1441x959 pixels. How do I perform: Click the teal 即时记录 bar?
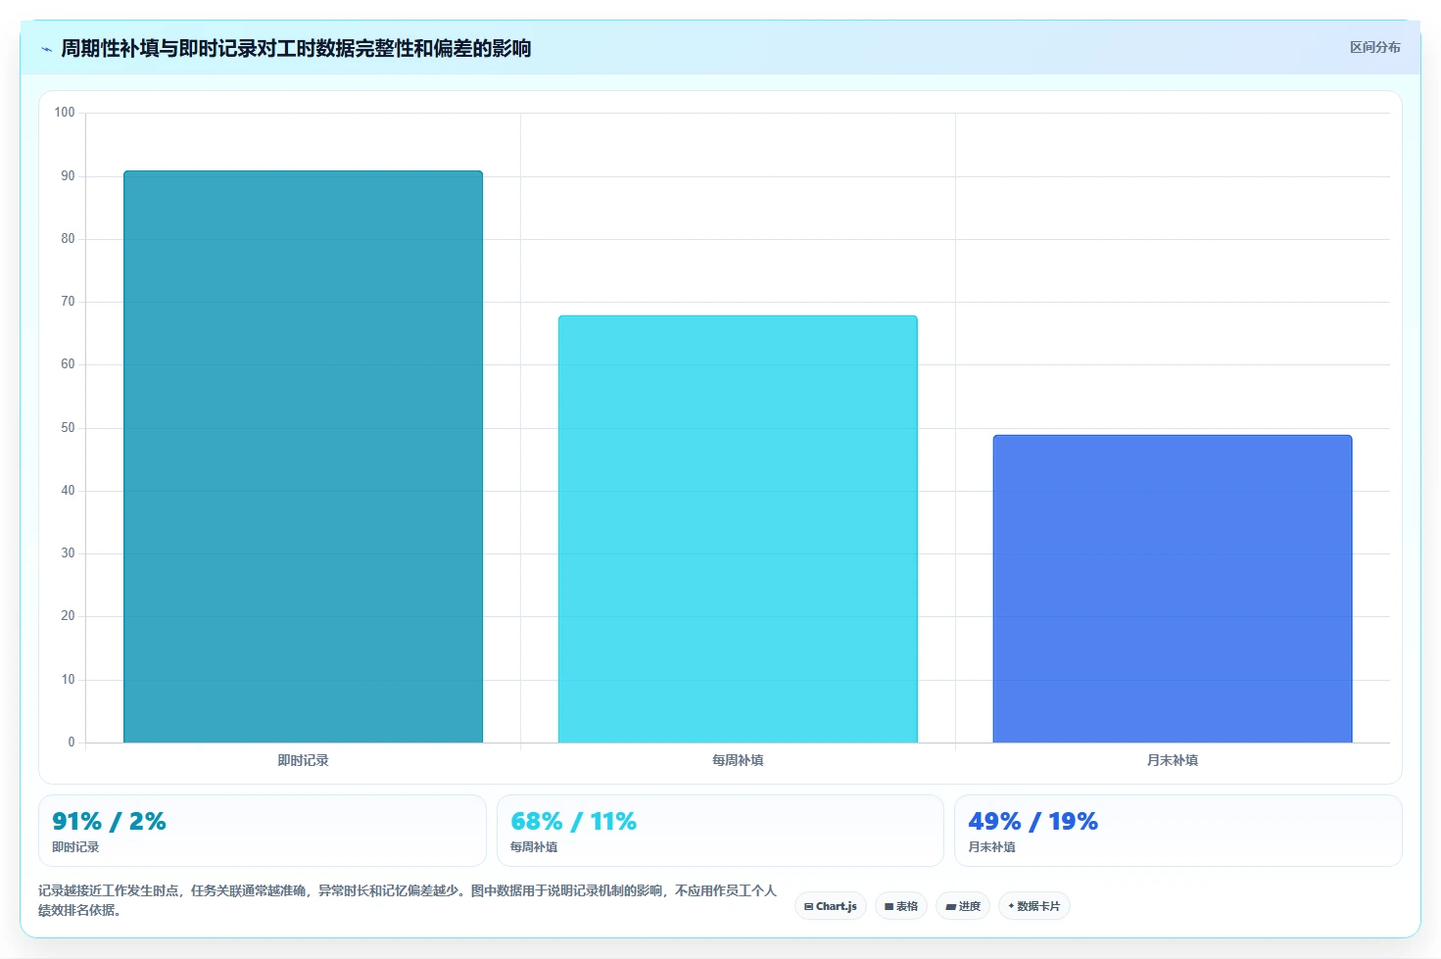click(303, 456)
